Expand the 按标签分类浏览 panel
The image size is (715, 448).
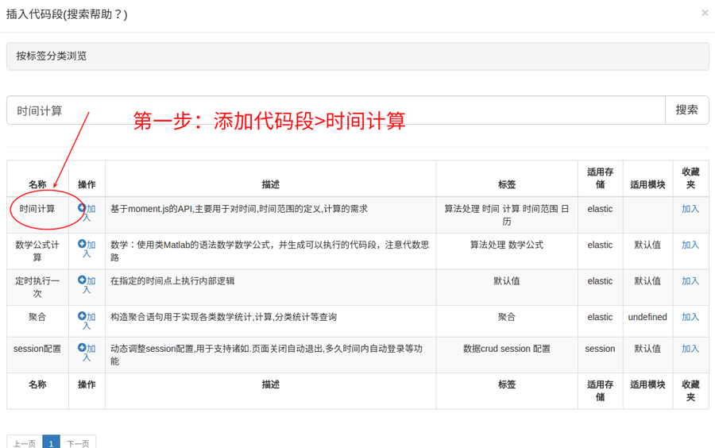tap(52, 56)
